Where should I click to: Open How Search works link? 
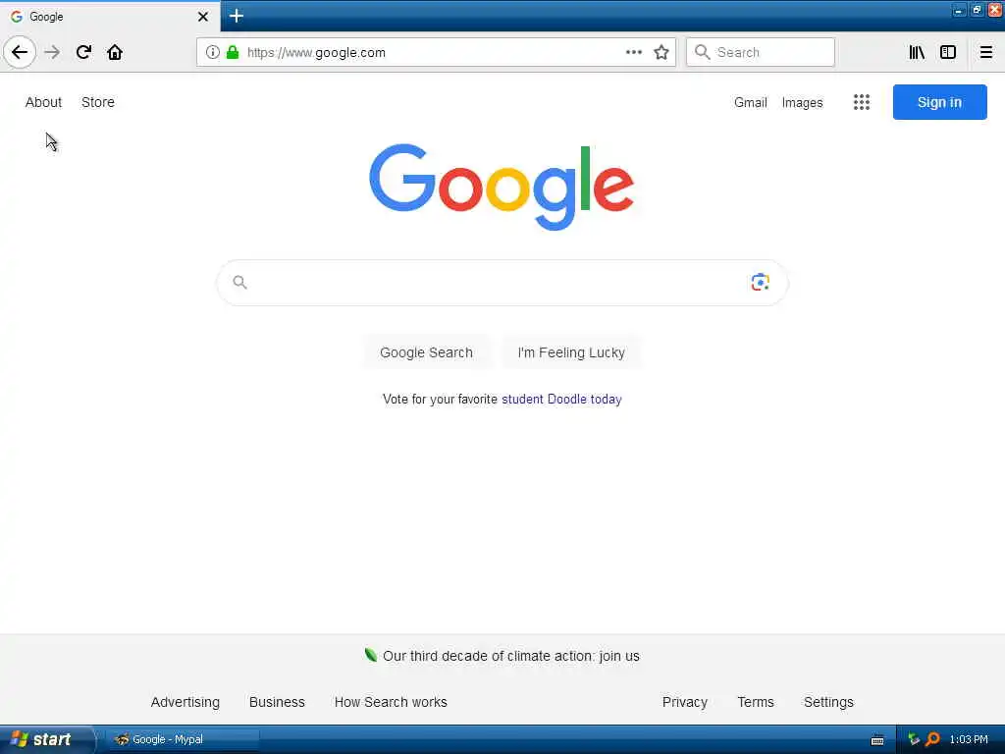coord(391,702)
